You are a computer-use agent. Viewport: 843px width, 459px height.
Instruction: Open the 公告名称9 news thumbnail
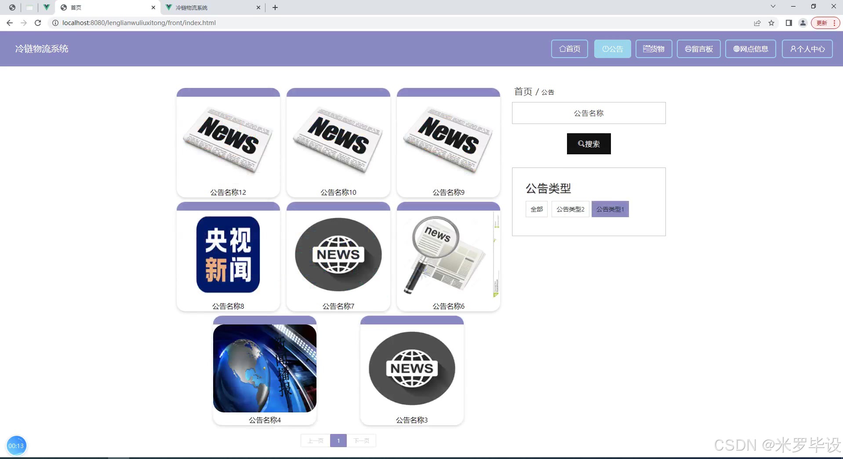pos(448,141)
